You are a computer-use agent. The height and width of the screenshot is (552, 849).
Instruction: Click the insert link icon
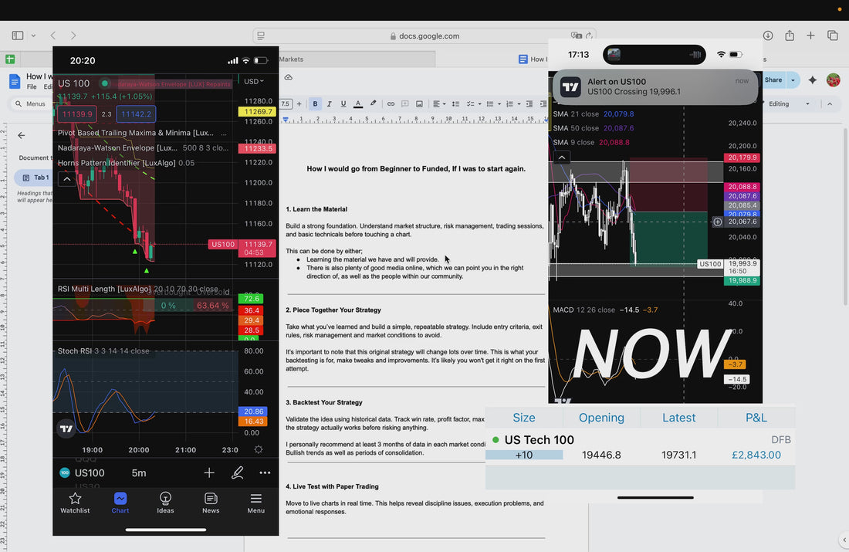click(x=391, y=103)
